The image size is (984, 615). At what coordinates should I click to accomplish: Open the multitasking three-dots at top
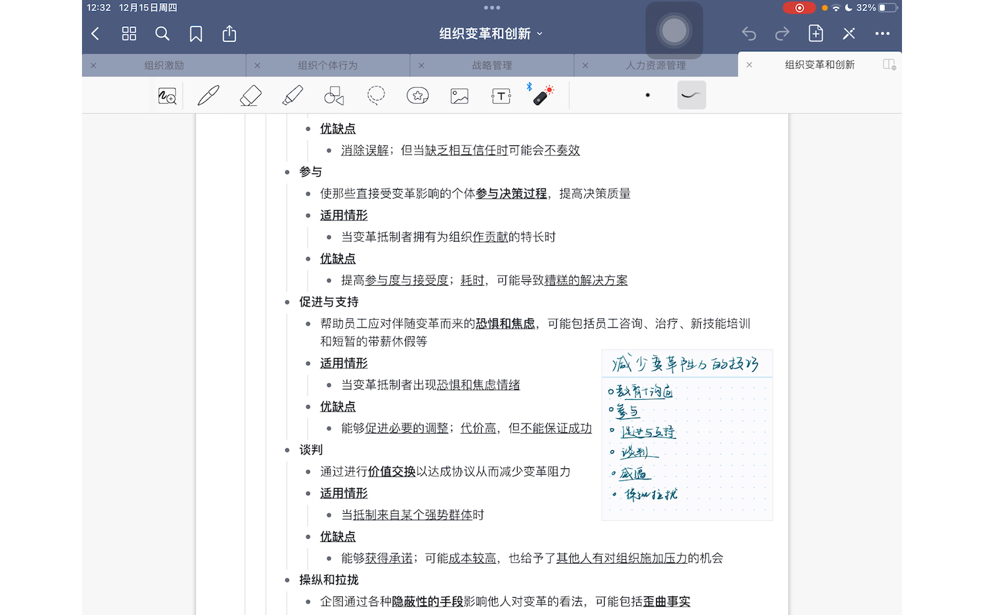[492, 8]
